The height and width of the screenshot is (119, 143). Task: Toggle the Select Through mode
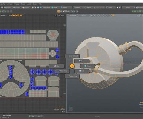[99, 8]
